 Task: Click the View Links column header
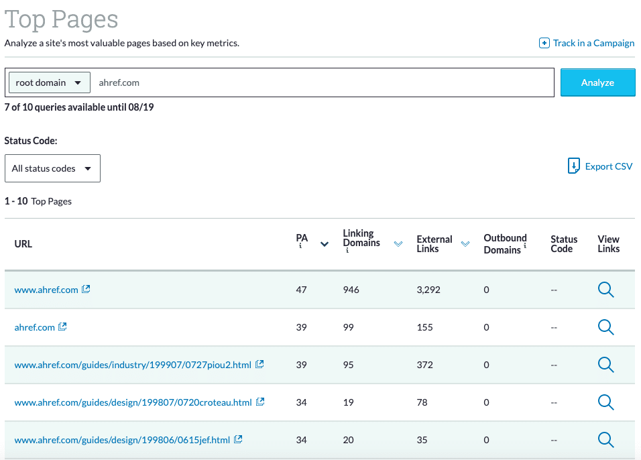[608, 244]
